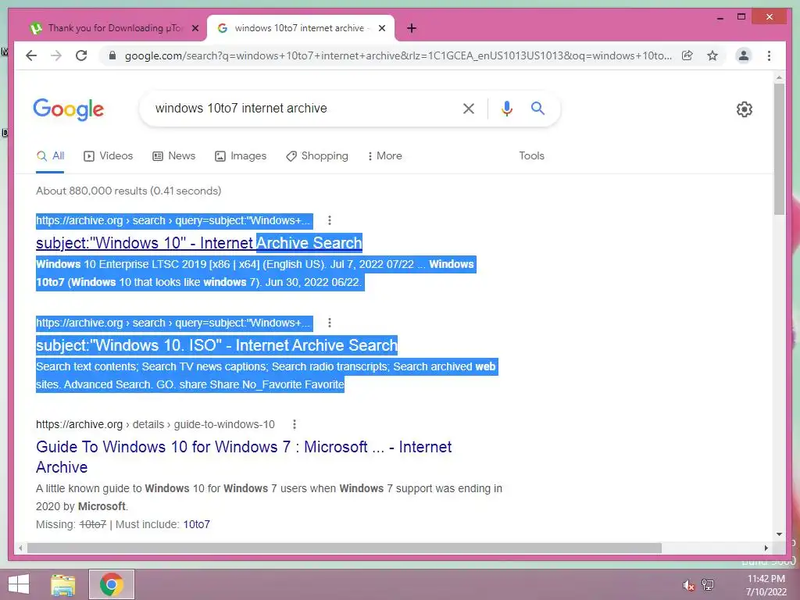View site security via the padlock icon

tap(112, 55)
